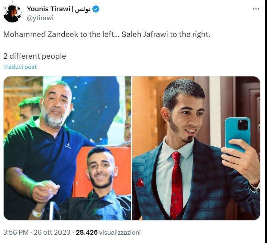Click the navy polo shirt in left photo
Image resolution: width=267 pixels, height=243 pixels.
click(44, 158)
